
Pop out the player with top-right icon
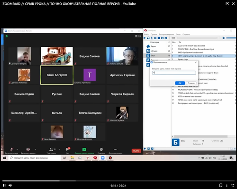click(227, 4)
